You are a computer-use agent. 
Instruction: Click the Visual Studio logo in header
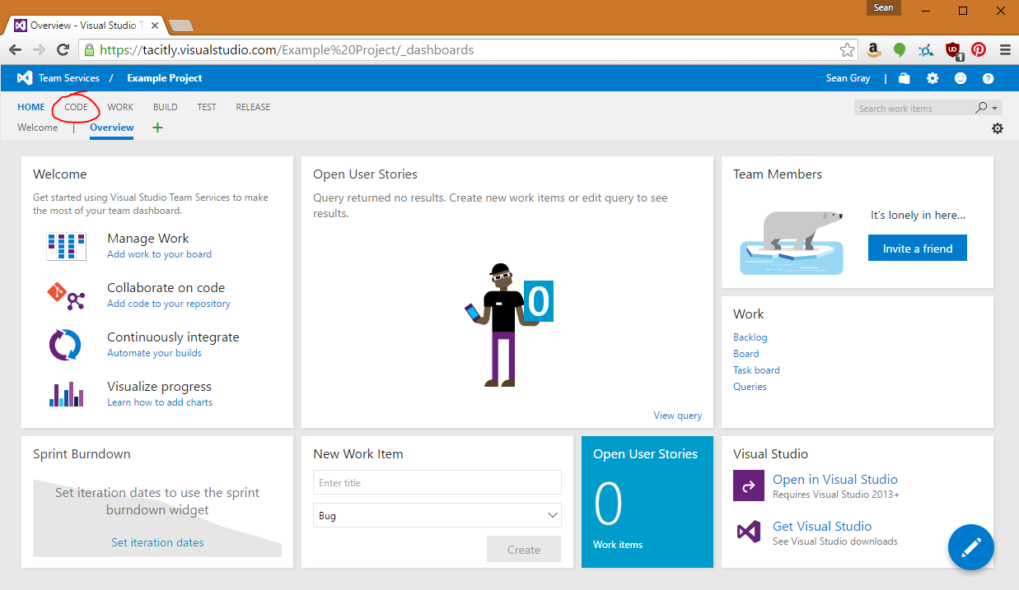coord(25,78)
